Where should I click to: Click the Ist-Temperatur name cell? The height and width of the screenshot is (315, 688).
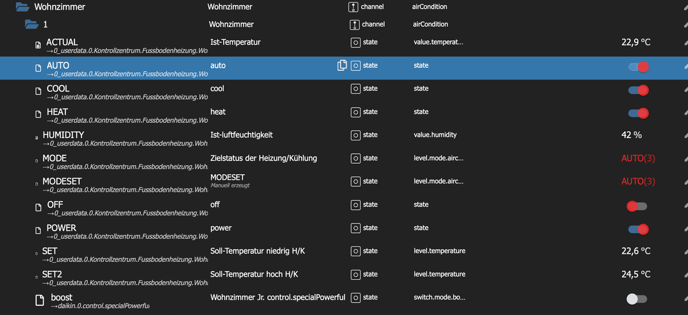[236, 42]
